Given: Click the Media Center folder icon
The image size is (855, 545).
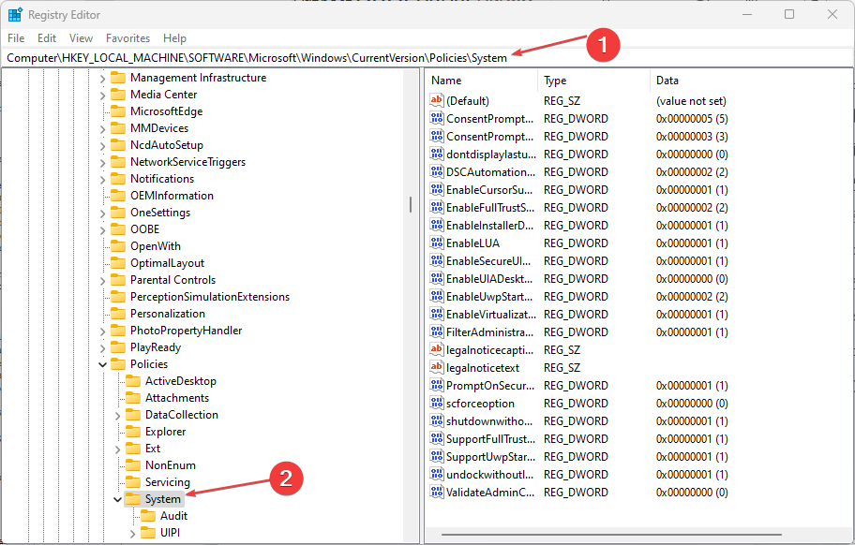Looking at the screenshot, I should pos(118,95).
